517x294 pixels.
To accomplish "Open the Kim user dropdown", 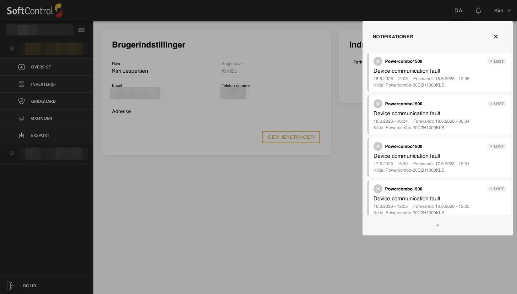I will tap(502, 11).
